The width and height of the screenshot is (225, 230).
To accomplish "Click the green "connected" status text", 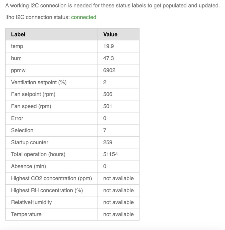I will coord(84,17).
